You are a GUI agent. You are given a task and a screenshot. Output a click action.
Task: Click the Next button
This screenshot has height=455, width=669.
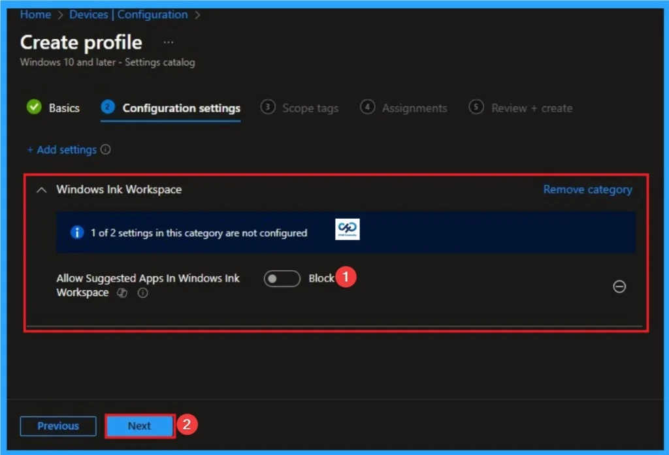click(x=139, y=426)
